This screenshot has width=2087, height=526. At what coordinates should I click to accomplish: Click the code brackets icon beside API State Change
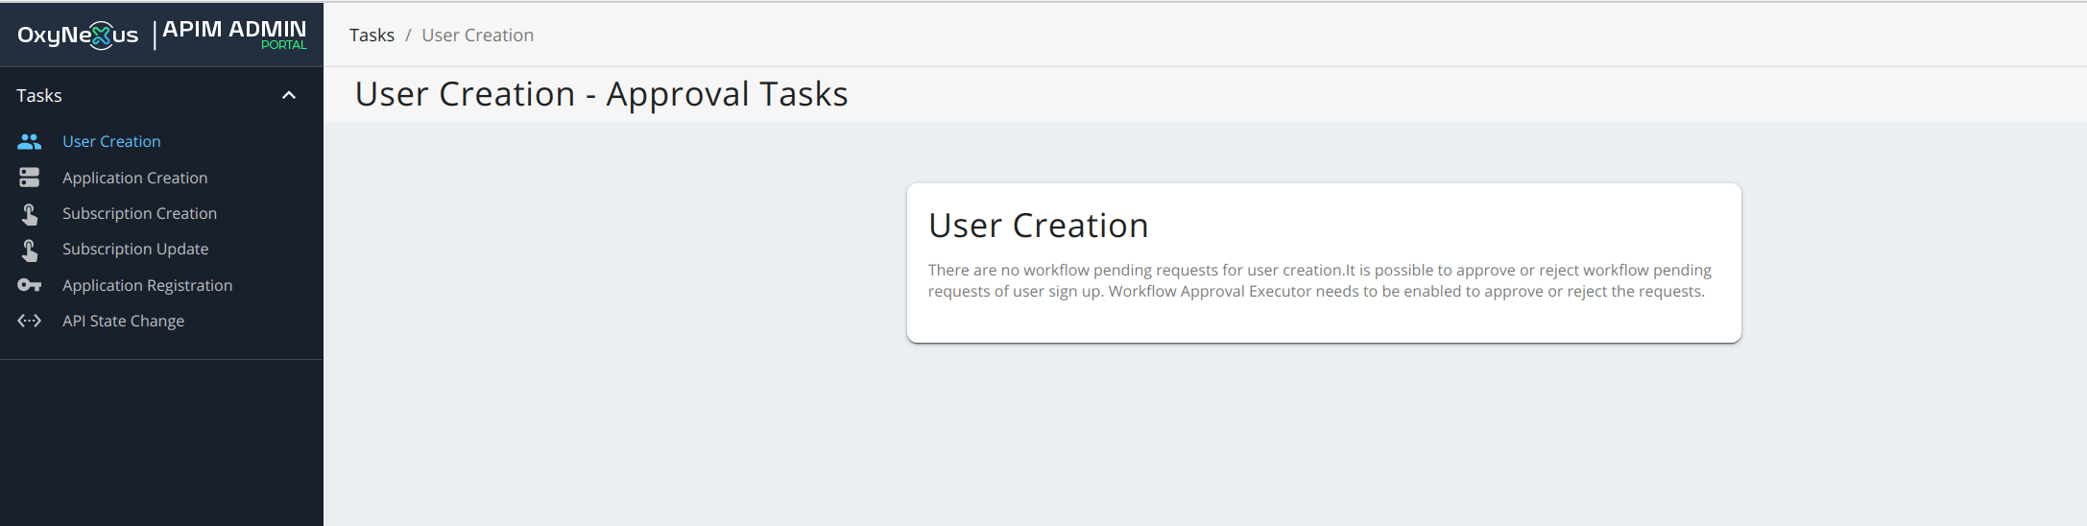pos(30,321)
